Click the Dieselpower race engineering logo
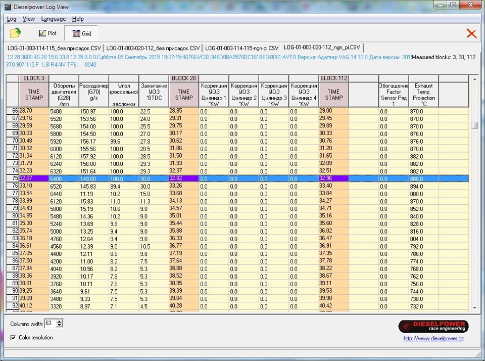 coord(433,326)
